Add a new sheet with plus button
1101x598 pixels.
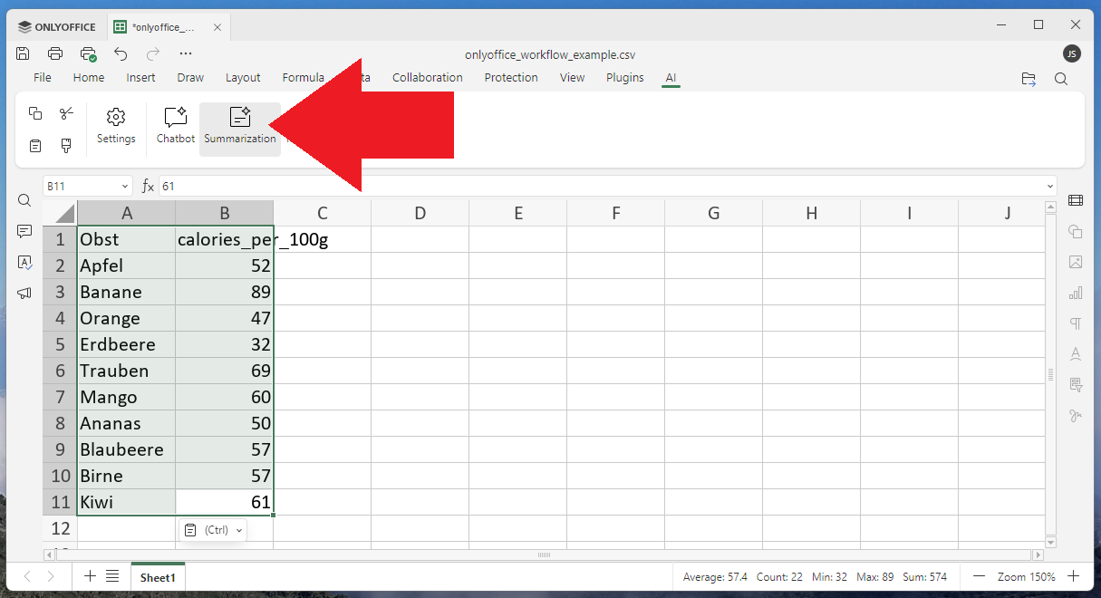(90, 576)
